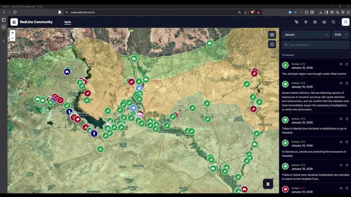Image resolution: width=351 pixels, height=197 pixels.
Task: Open the Brave browser main menu
Action: pos(348,12)
